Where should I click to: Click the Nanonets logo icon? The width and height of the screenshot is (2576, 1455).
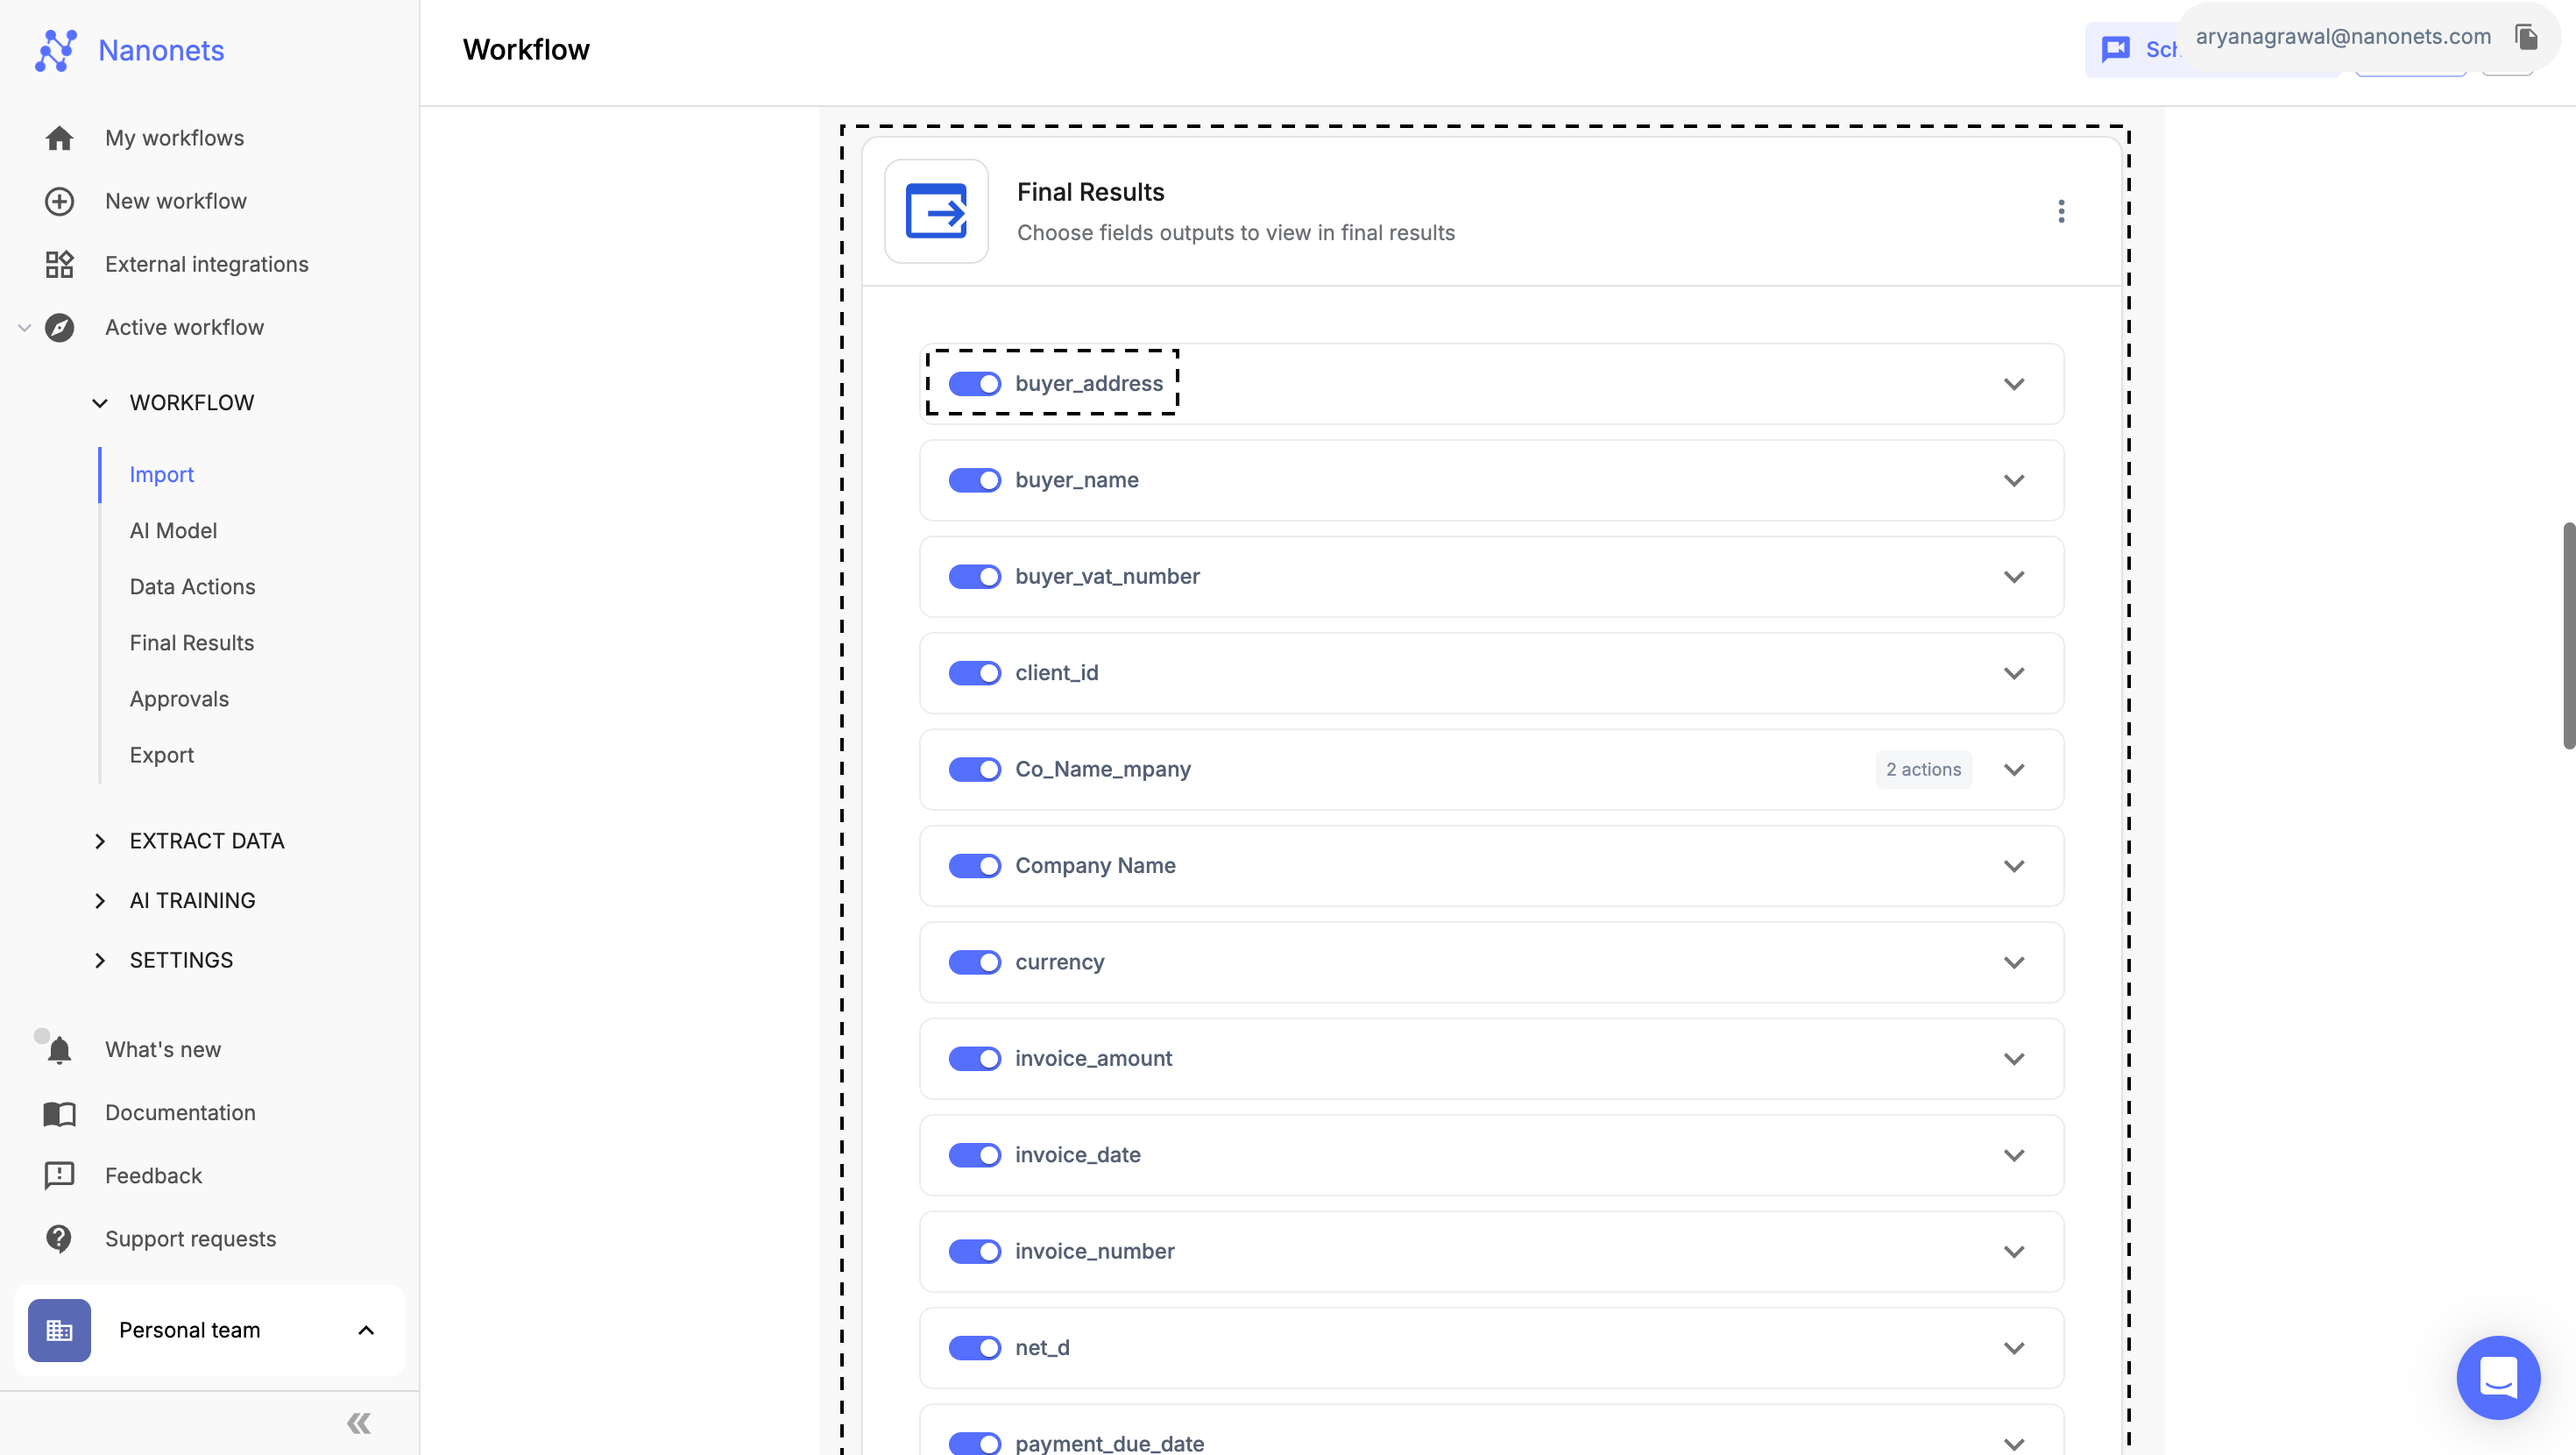click(x=56, y=50)
